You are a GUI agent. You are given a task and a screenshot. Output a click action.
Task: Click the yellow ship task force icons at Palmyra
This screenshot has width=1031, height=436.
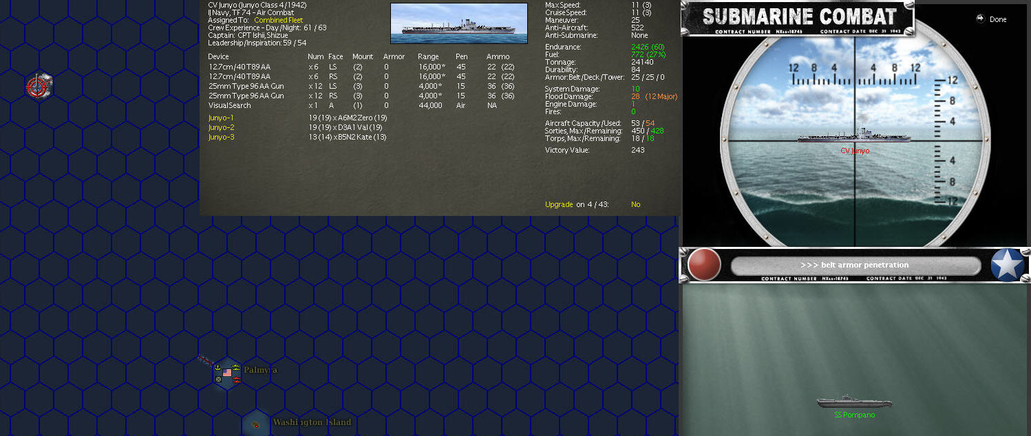(x=236, y=367)
